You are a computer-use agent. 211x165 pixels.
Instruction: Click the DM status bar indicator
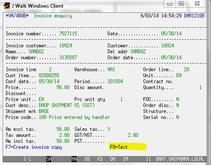point(113,159)
